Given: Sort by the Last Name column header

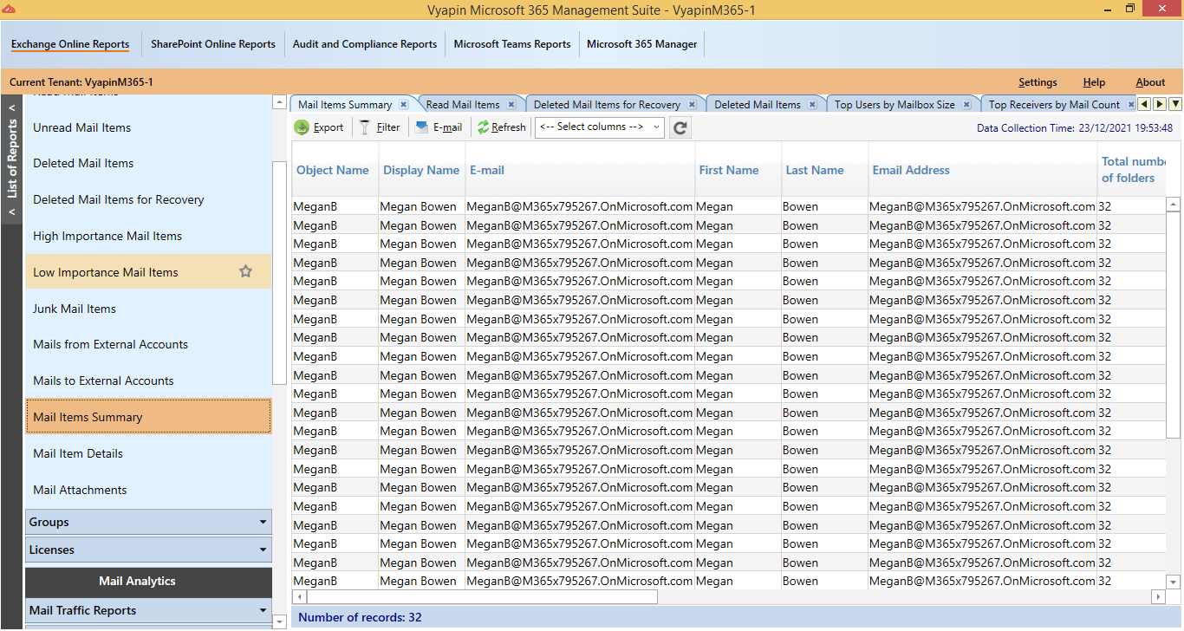Looking at the screenshot, I should tap(824, 170).
